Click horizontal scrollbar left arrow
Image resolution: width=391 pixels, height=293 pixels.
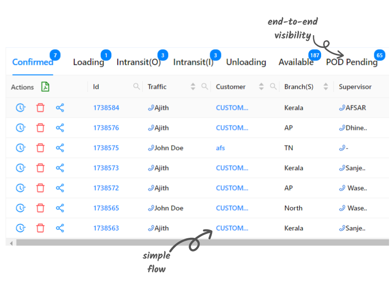(11, 243)
